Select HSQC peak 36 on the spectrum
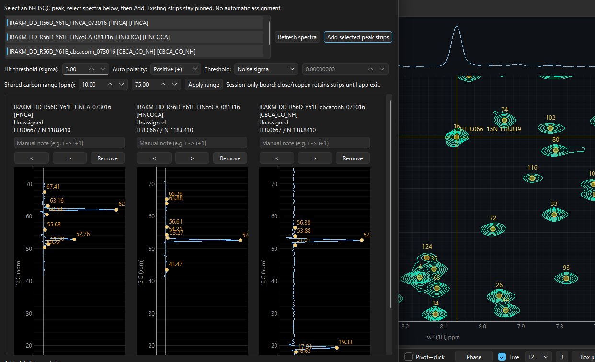The image size is (595, 362). click(434, 269)
